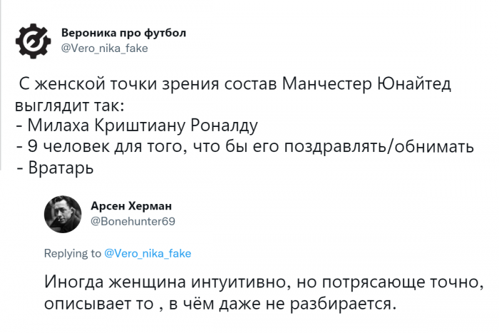Click the reply line starting "Иногда женщина"
The height and width of the screenshot is (333, 499).
click(263, 282)
